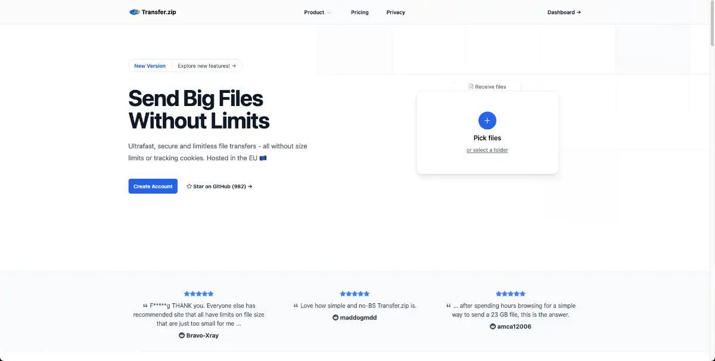
Task: Click the Transfer.zip brand name
Action: (x=159, y=12)
